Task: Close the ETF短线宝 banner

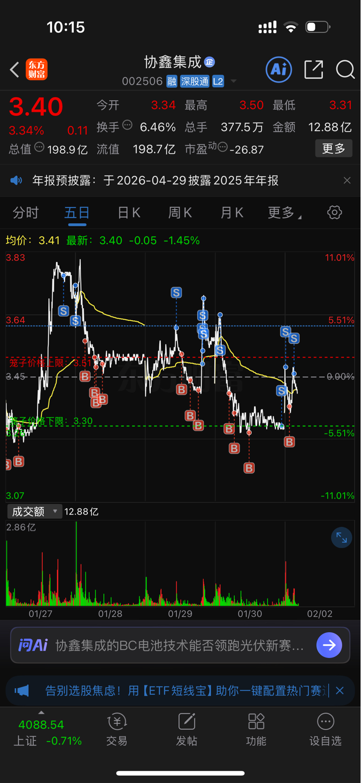Action: 340,690
